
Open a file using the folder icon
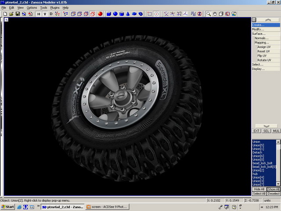coord(11,14)
